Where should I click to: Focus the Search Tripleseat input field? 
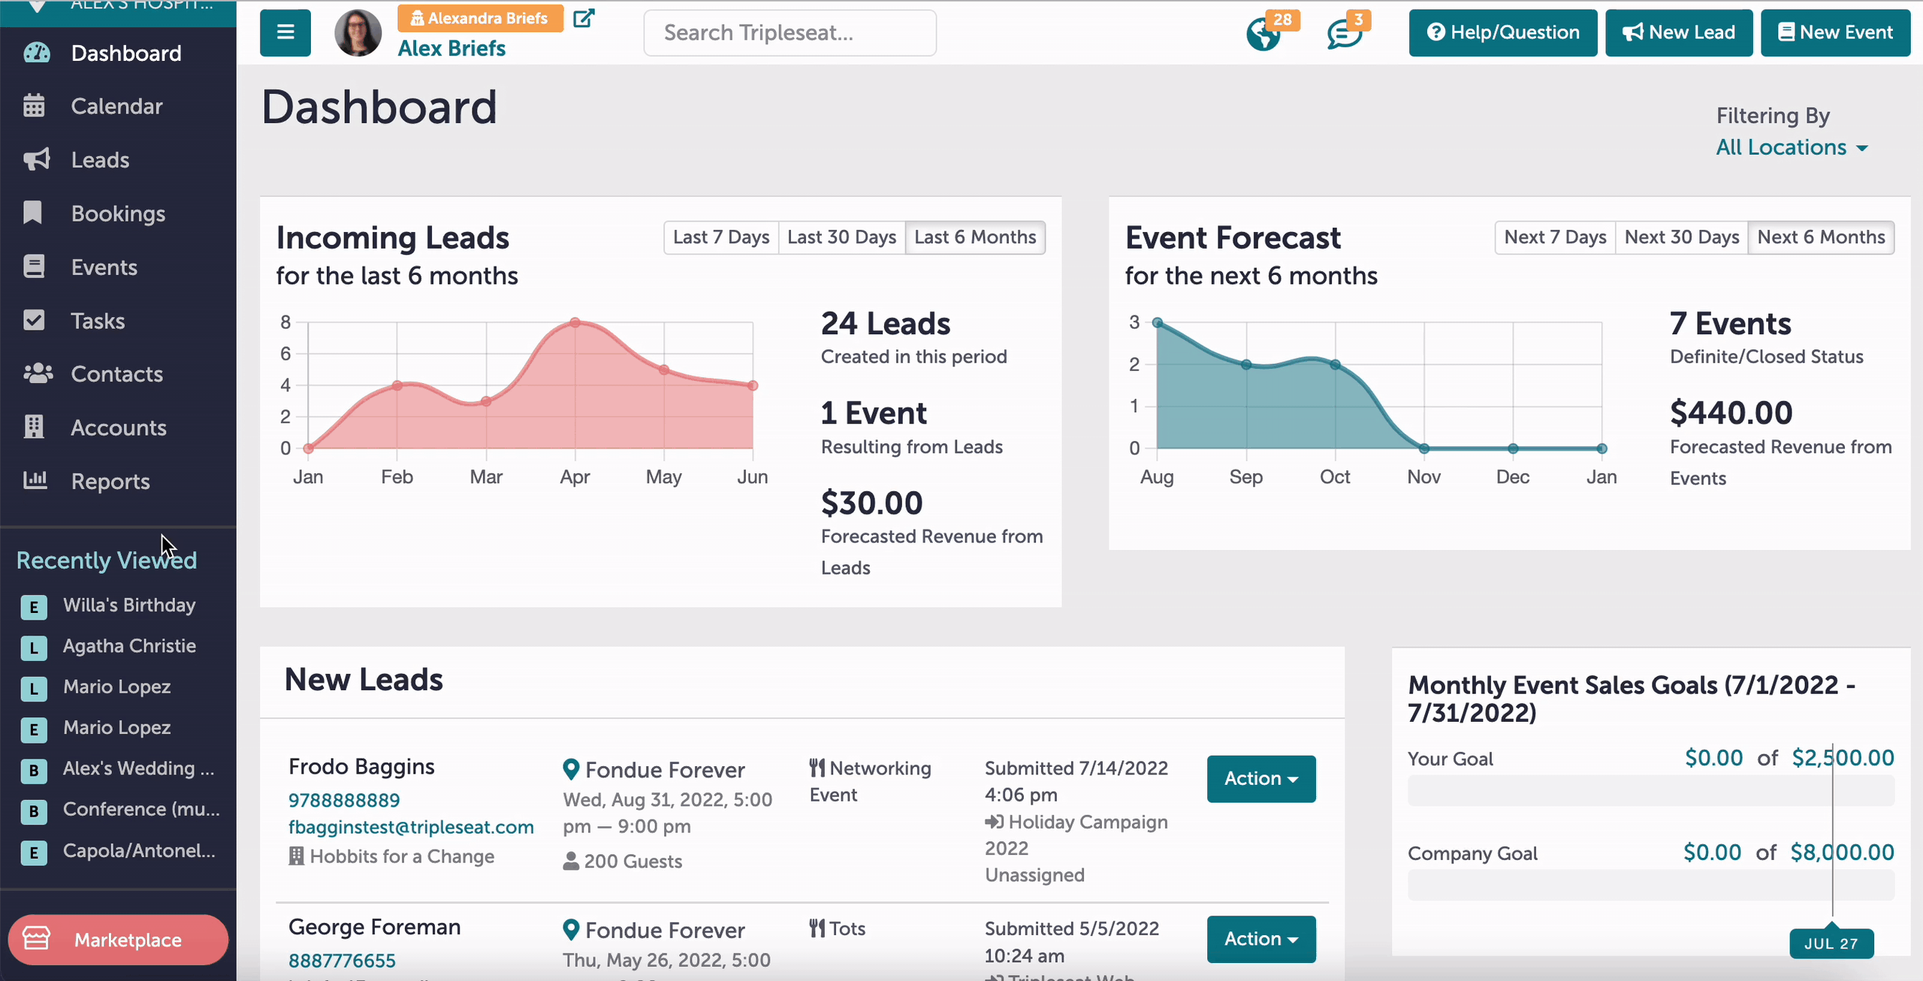[790, 33]
